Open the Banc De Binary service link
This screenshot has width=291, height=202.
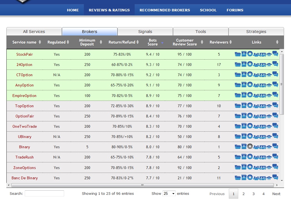(25, 178)
